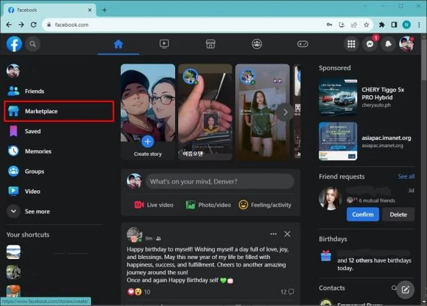Viewport: 427px width, 306px height.
Task: Open the nine-dot apps menu
Action: (x=352, y=44)
